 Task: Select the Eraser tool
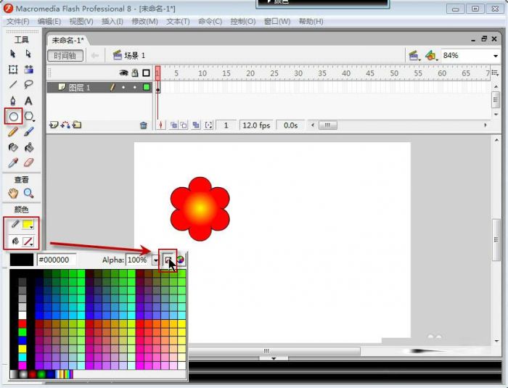(29, 163)
